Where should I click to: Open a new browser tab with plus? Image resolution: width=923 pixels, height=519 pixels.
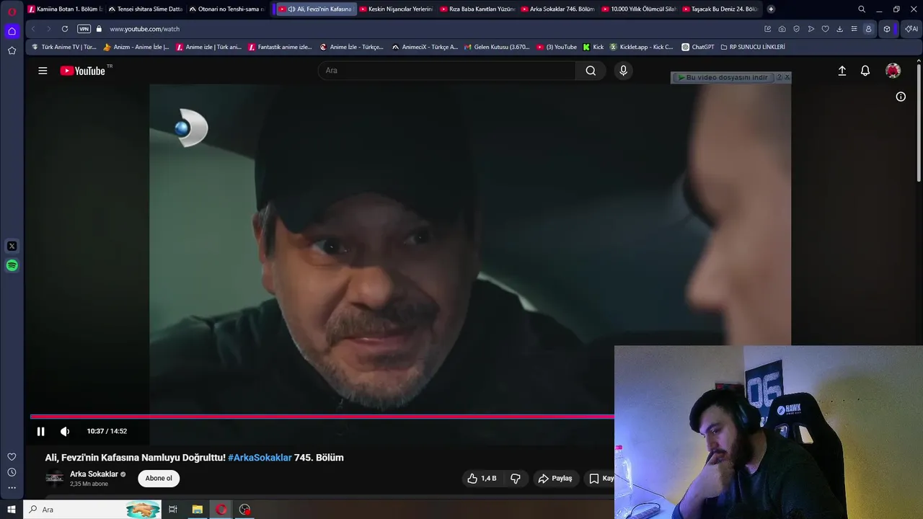point(771,9)
